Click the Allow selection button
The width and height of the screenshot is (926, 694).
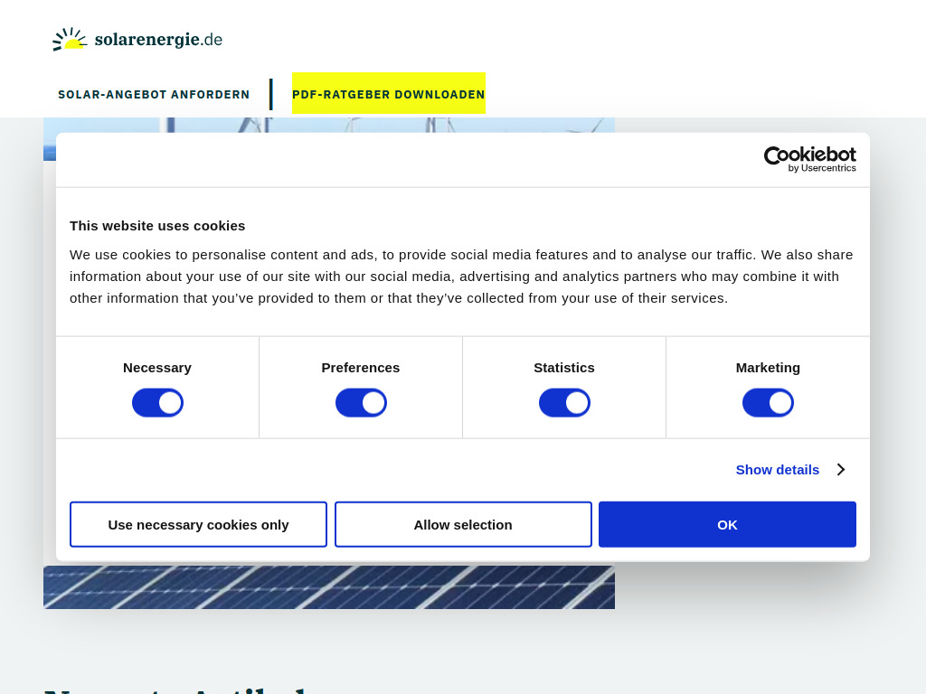coord(463,524)
